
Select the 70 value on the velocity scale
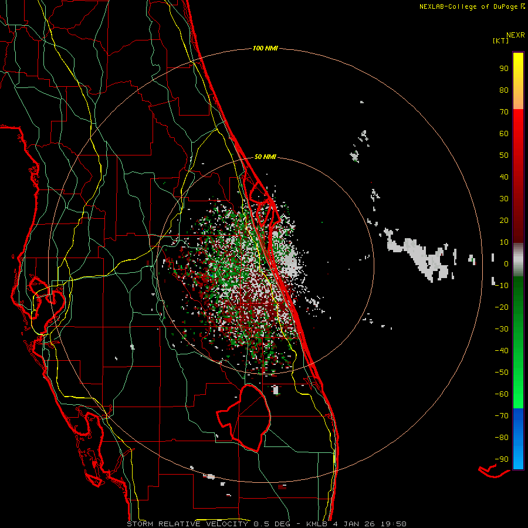504,112
